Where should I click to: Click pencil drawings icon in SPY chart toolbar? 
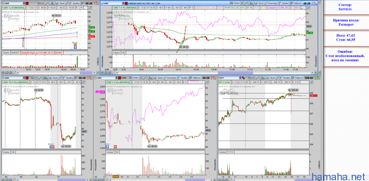pos(277,78)
